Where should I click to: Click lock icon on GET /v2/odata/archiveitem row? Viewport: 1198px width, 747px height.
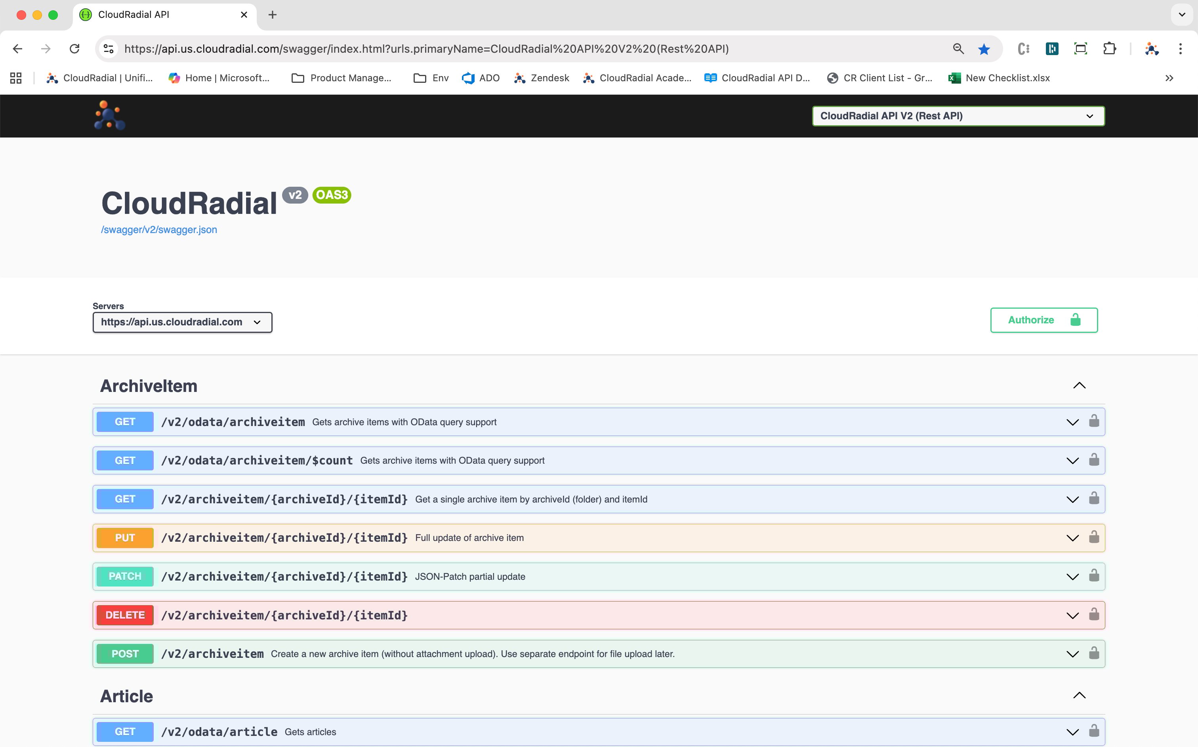coord(1094,421)
